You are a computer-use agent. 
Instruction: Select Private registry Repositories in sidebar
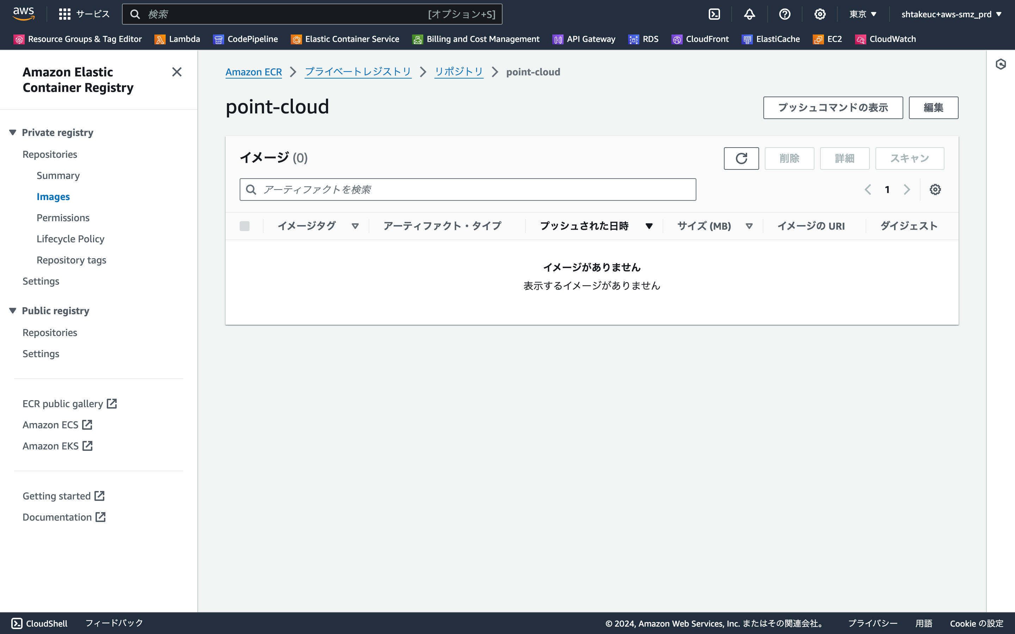(x=50, y=154)
